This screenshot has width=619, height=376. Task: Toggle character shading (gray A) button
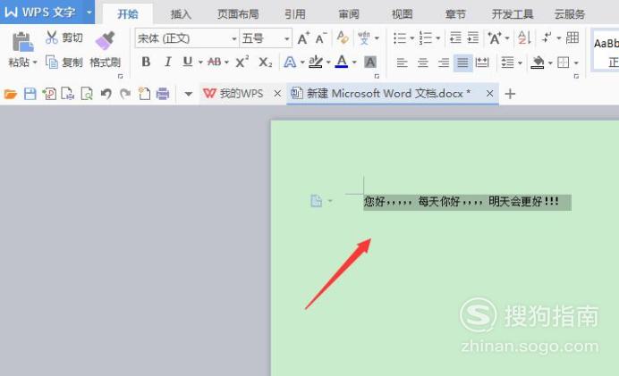click(x=370, y=62)
